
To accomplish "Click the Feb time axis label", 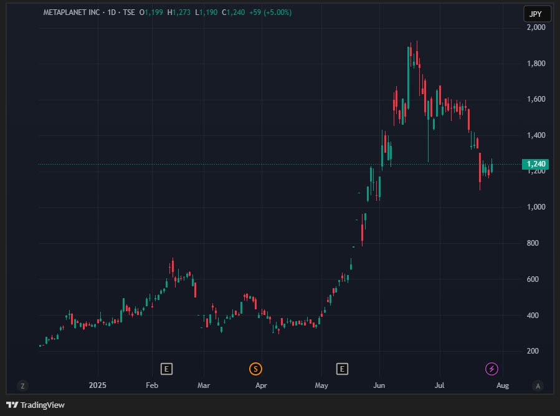I will point(152,385).
